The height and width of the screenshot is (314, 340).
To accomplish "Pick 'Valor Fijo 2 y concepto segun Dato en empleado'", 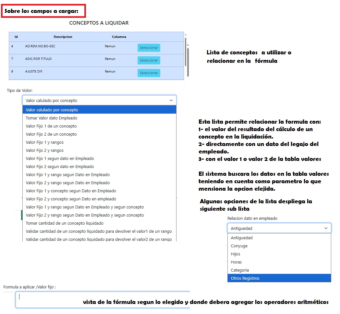I will tap(99, 199).
